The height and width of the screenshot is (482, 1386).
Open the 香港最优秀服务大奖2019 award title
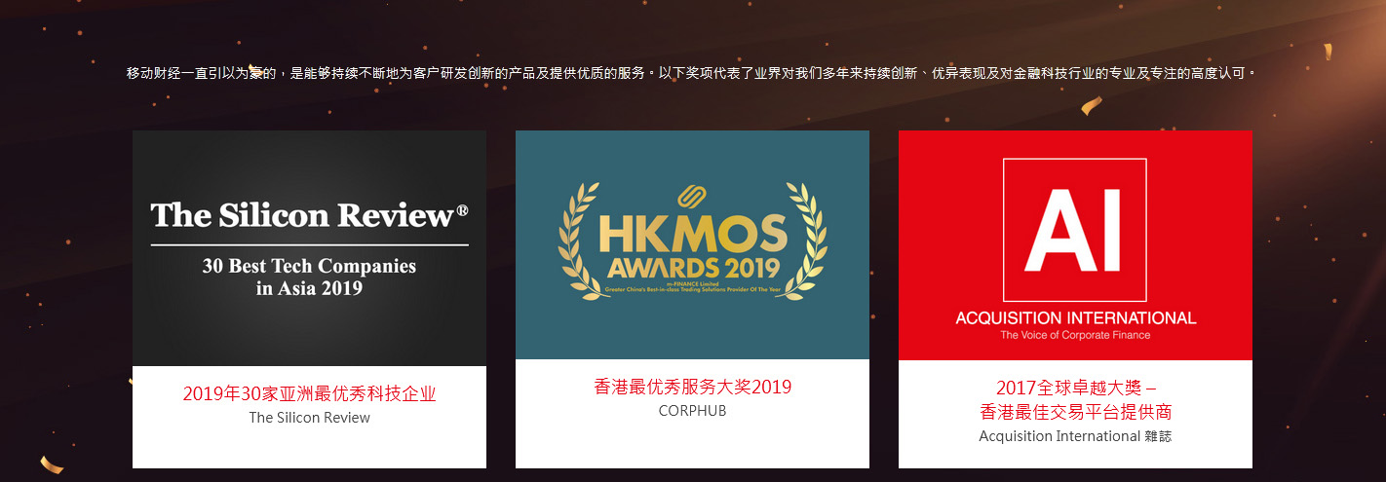pyautogui.click(x=692, y=387)
